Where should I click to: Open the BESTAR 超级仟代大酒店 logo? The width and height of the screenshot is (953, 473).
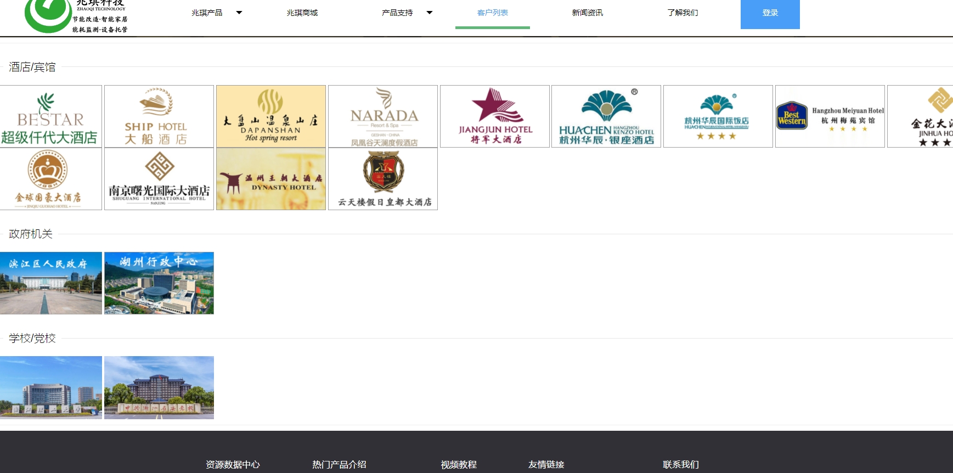[50, 116]
